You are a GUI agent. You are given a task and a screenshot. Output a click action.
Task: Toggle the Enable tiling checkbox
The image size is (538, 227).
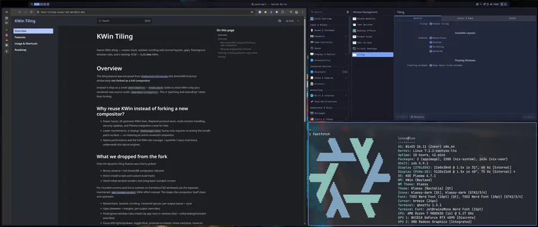pos(430,24)
